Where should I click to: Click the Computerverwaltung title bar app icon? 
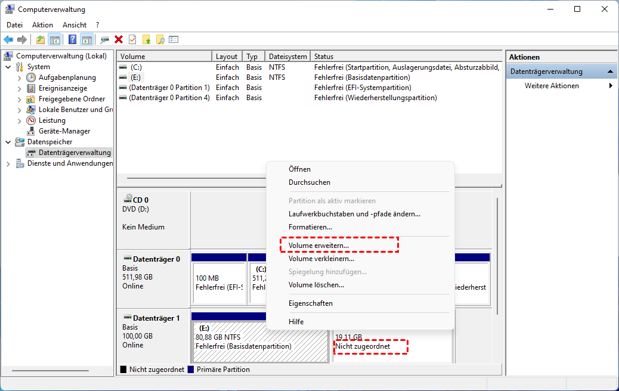tap(10, 9)
